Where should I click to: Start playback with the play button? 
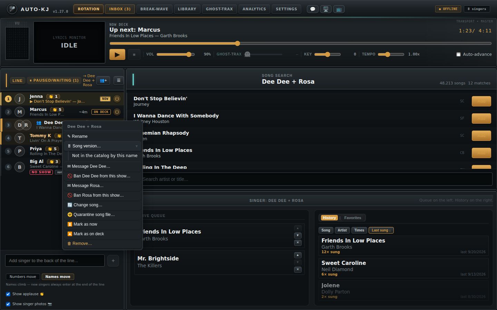click(x=117, y=54)
